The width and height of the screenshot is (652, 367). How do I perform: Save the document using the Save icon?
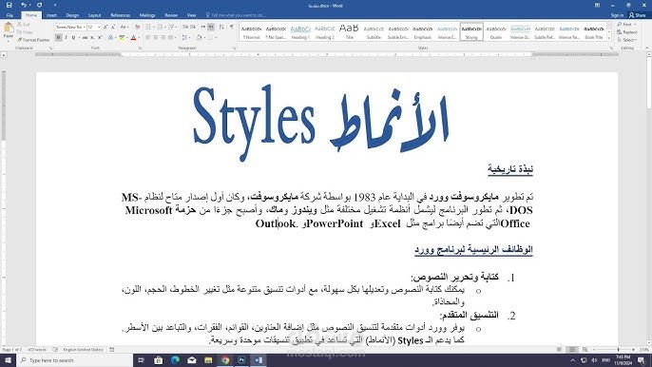coord(9,6)
